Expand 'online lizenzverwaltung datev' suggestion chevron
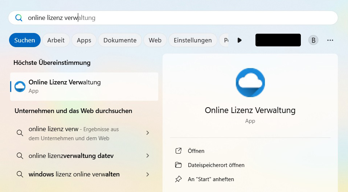 pos(148,156)
